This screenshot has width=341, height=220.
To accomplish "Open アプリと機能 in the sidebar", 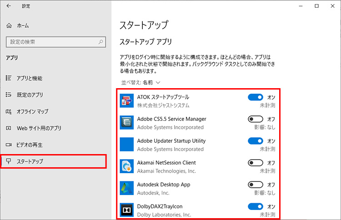I will (29, 78).
